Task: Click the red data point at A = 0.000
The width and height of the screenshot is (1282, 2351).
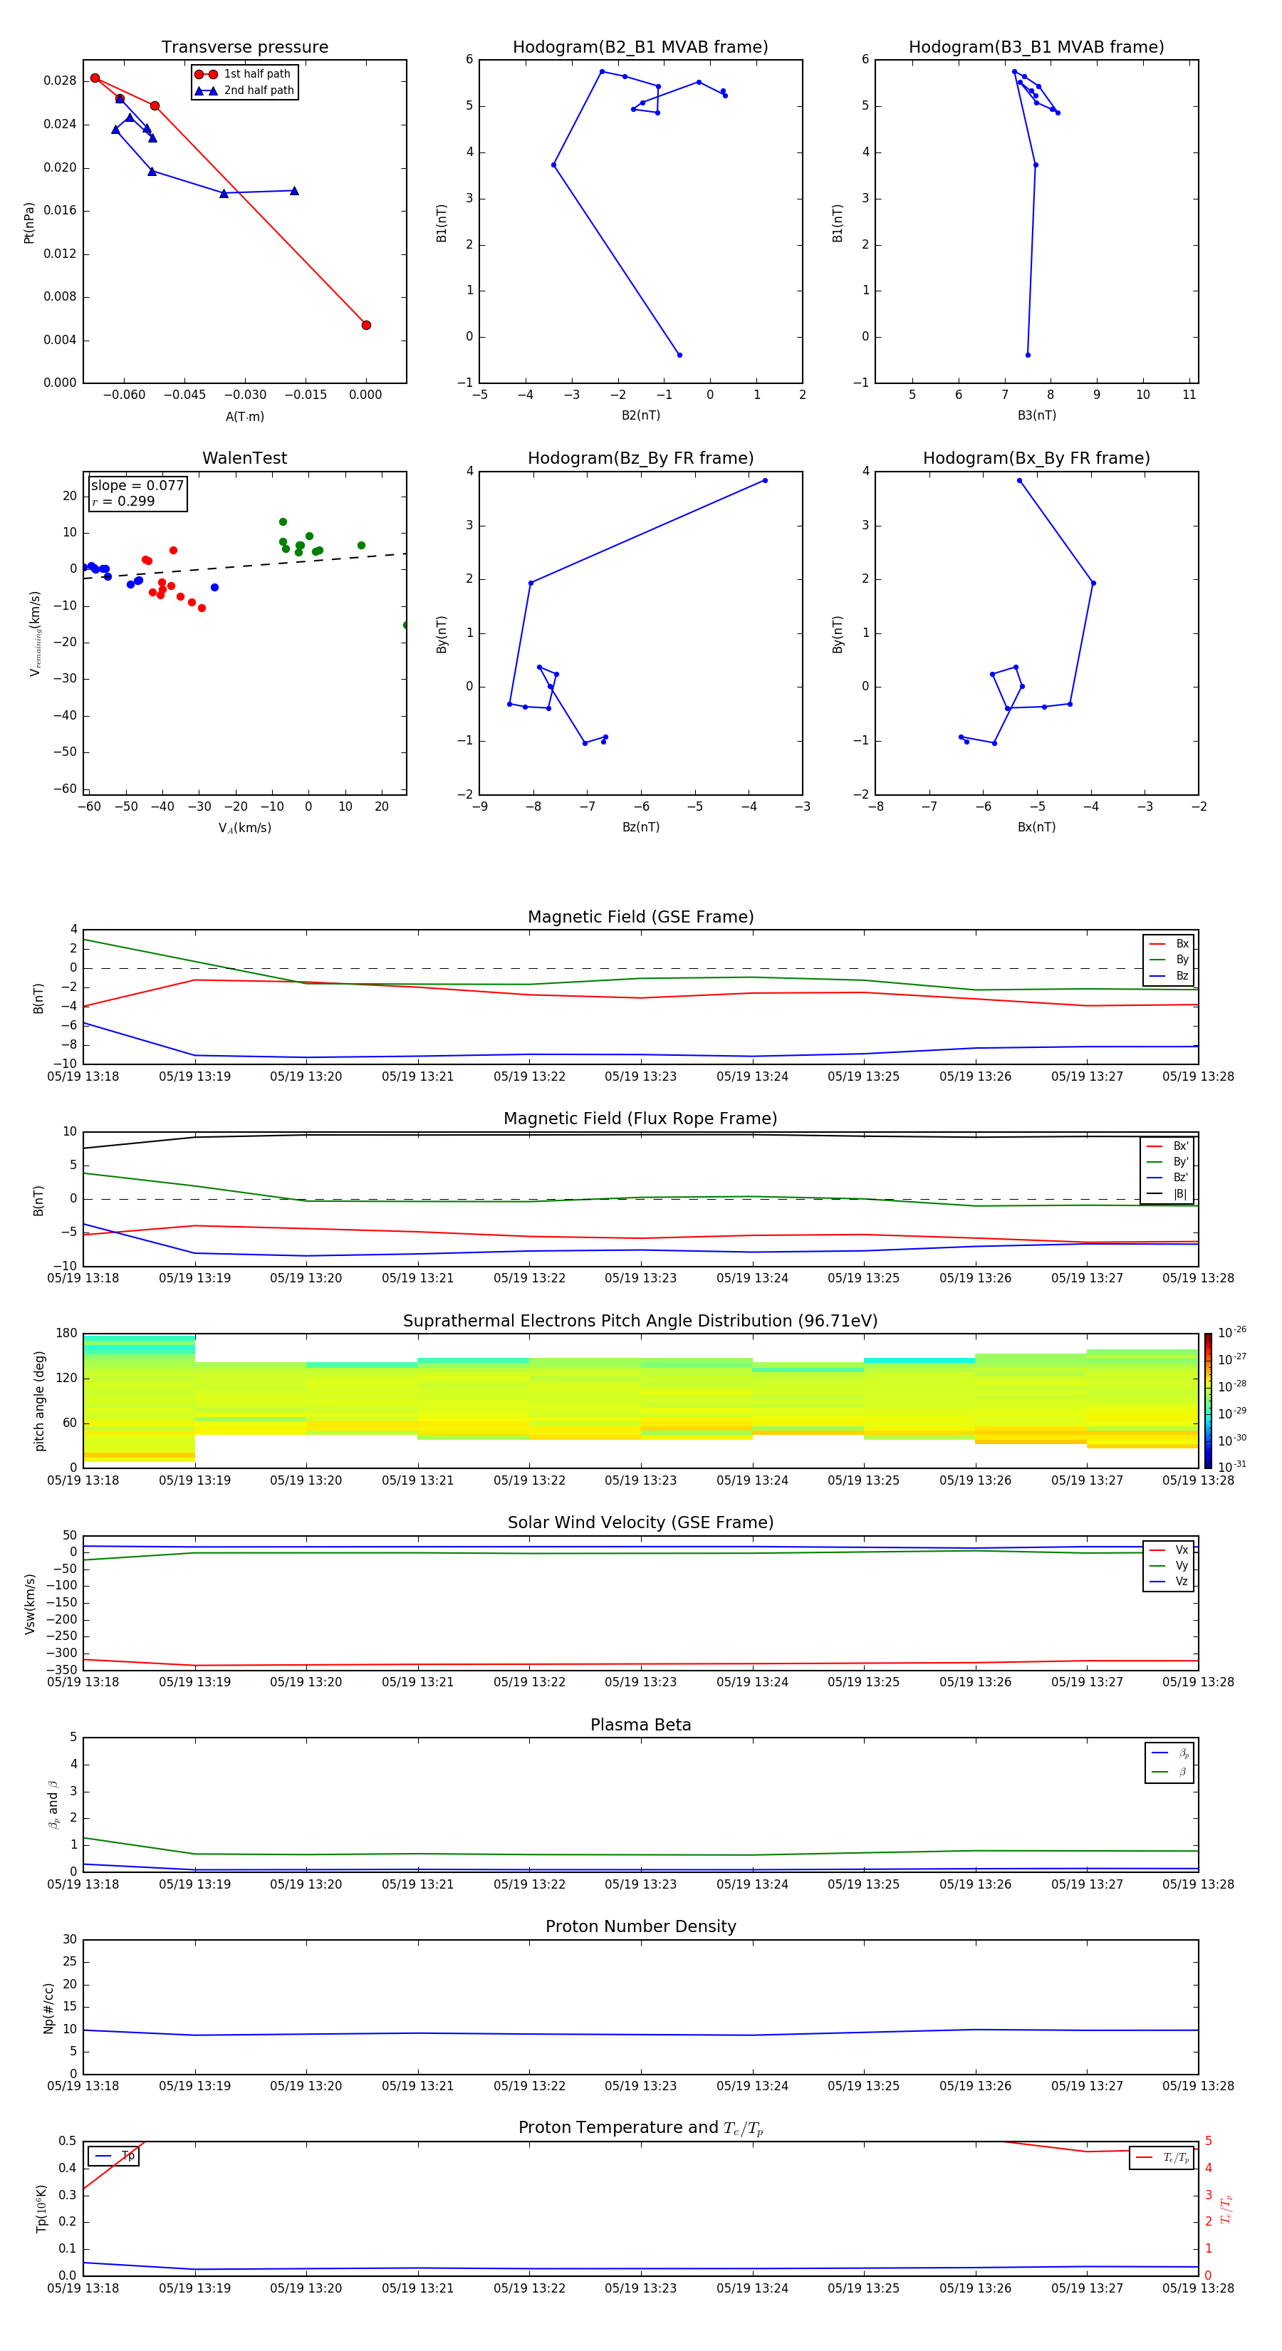Action: [x=366, y=325]
